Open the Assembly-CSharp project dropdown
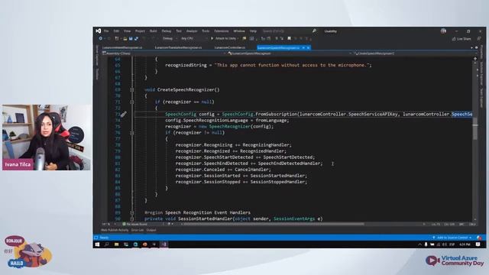 pyautogui.click(x=163, y=53)
